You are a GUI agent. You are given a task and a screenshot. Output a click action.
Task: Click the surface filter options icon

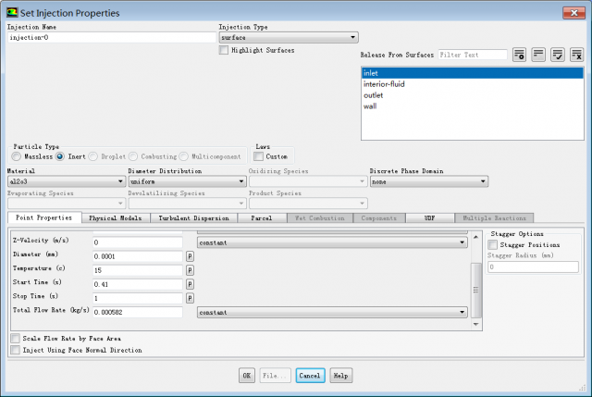(x=519, y=56)
